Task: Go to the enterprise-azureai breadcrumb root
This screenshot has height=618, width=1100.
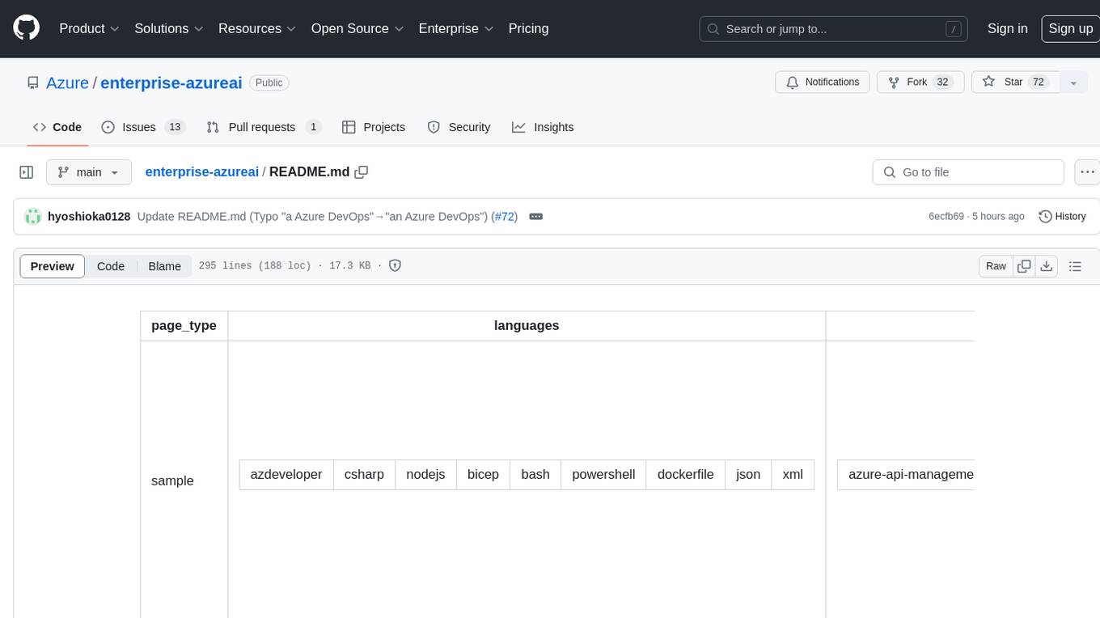Action: (202, 171)
